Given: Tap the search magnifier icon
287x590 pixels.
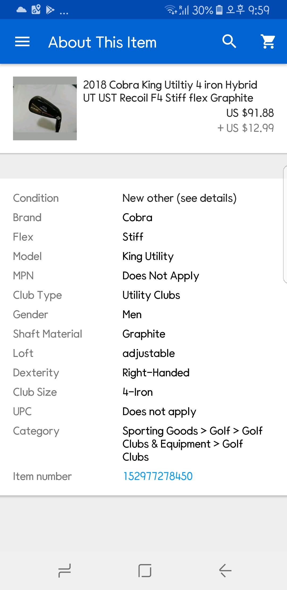Looking at the screenshot, I should pos(229,41).
